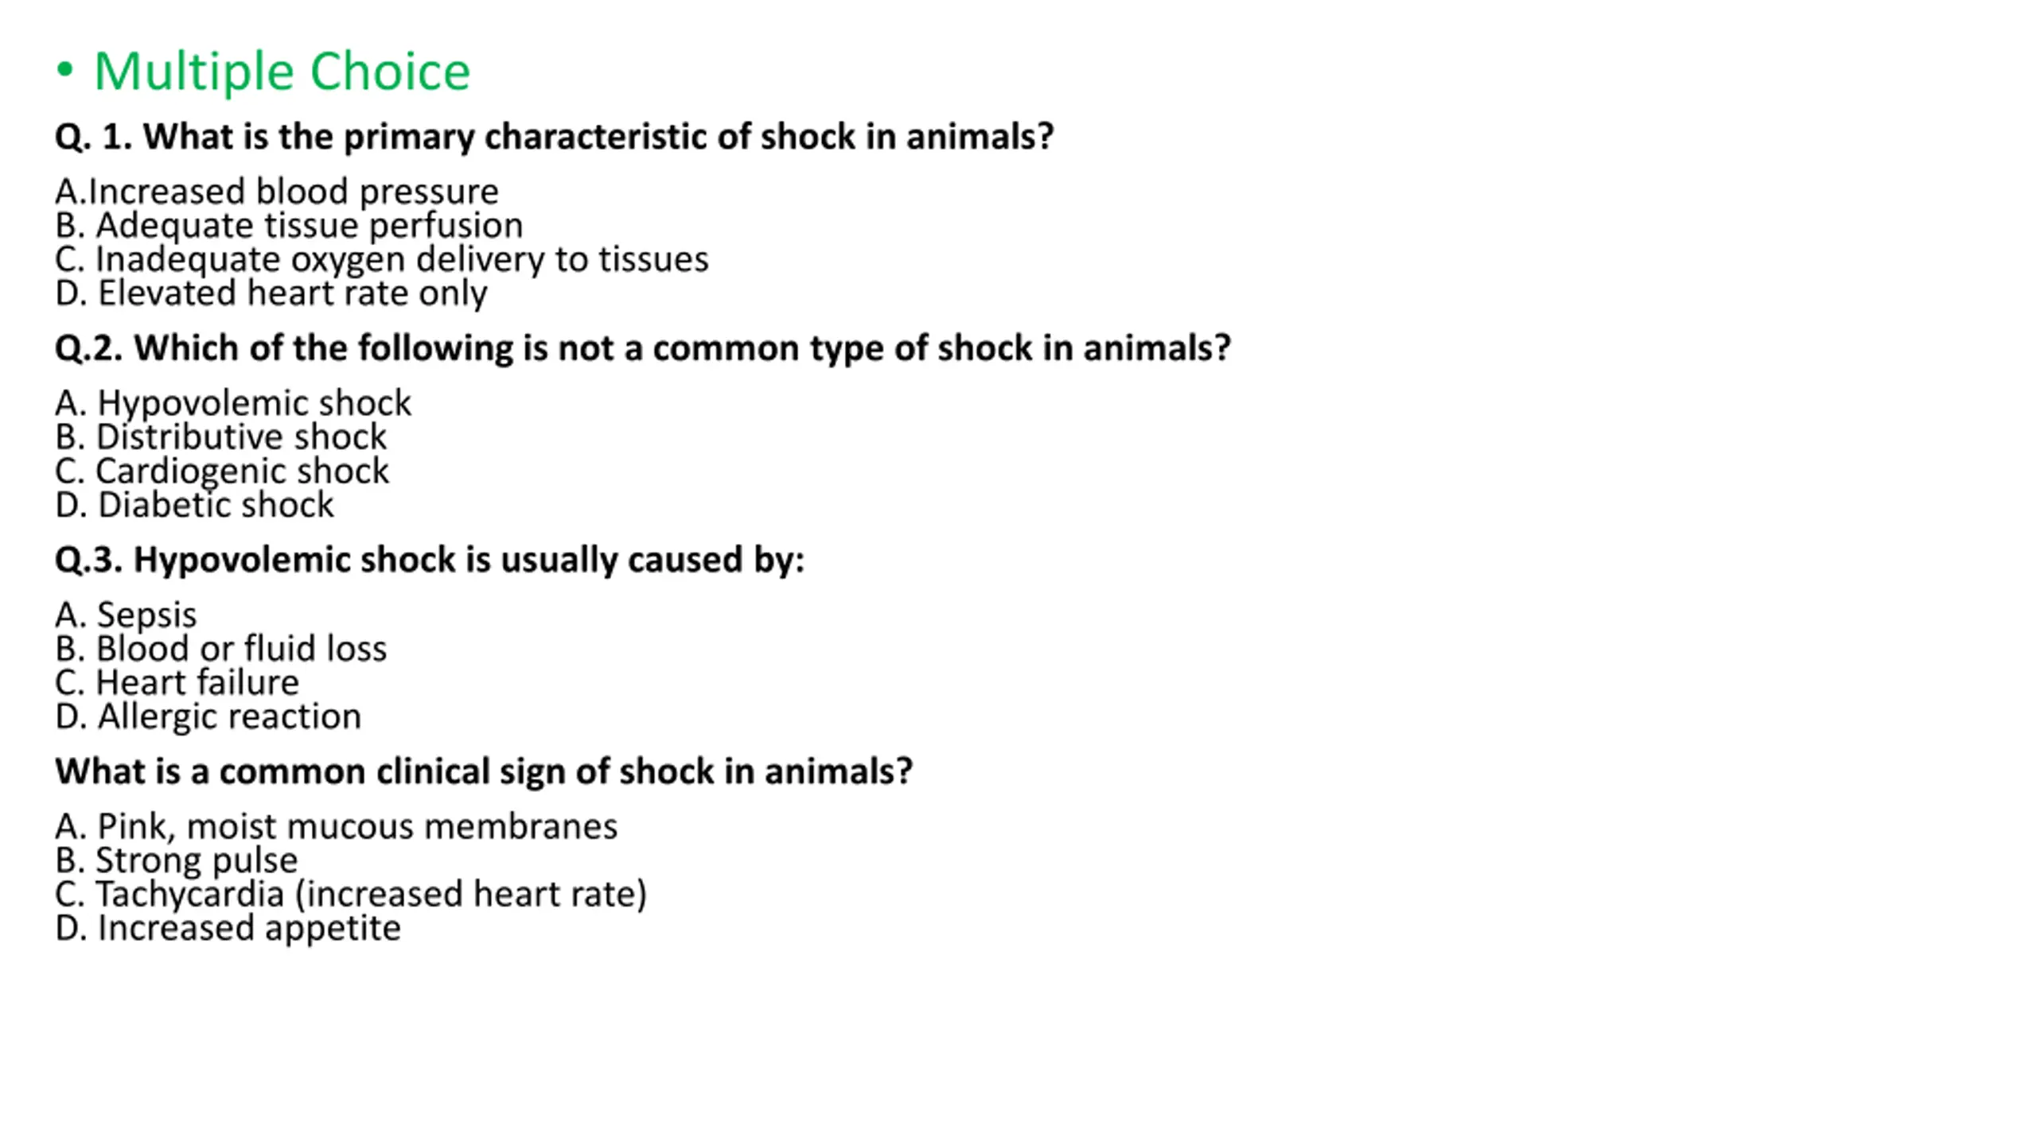Screen dimensions: 2037x1145
Task: Pick answer C. Heart failure
Action: click(x=177, y=683)
